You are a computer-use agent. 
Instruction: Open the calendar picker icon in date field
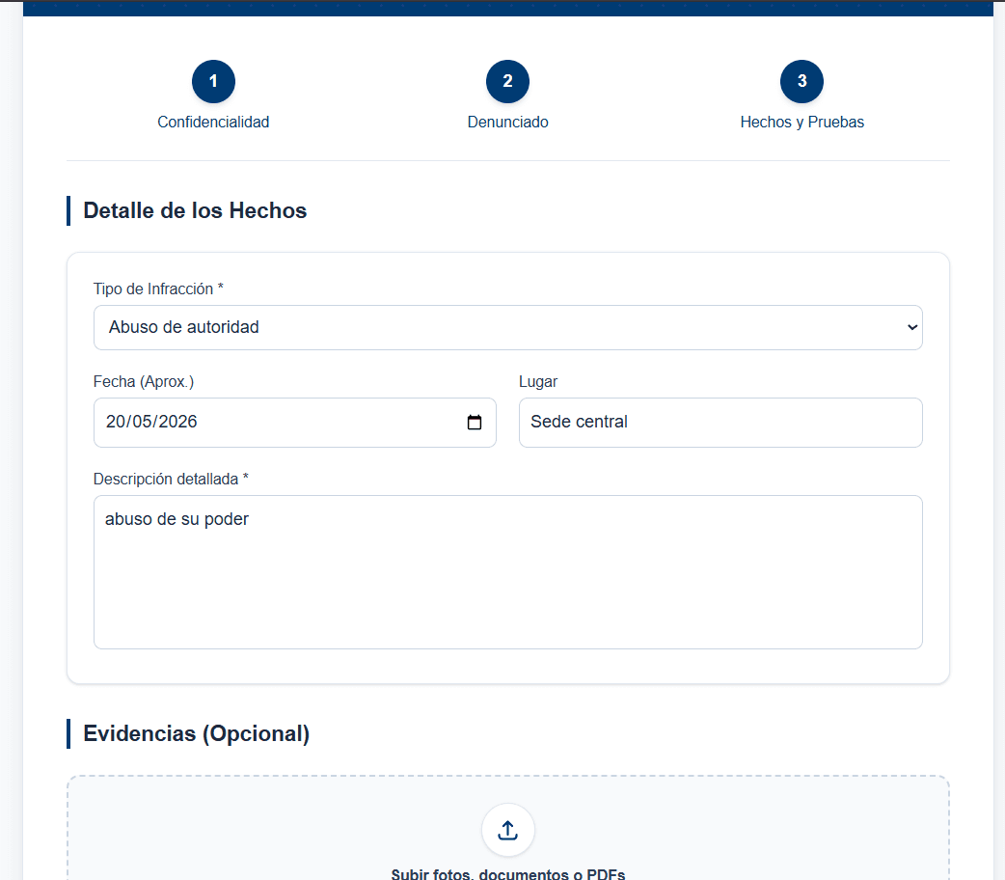(475, 422)
